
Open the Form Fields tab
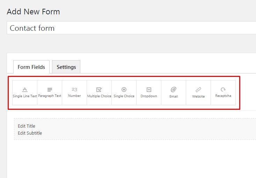31,67
